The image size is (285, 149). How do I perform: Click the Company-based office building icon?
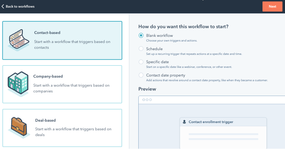point(18,84)
